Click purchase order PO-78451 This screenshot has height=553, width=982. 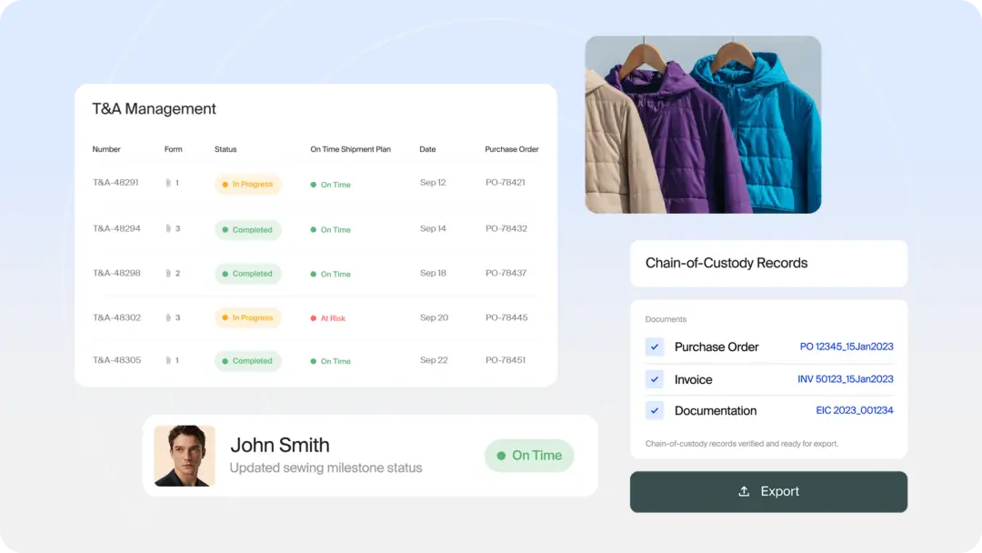click(506, 359)
